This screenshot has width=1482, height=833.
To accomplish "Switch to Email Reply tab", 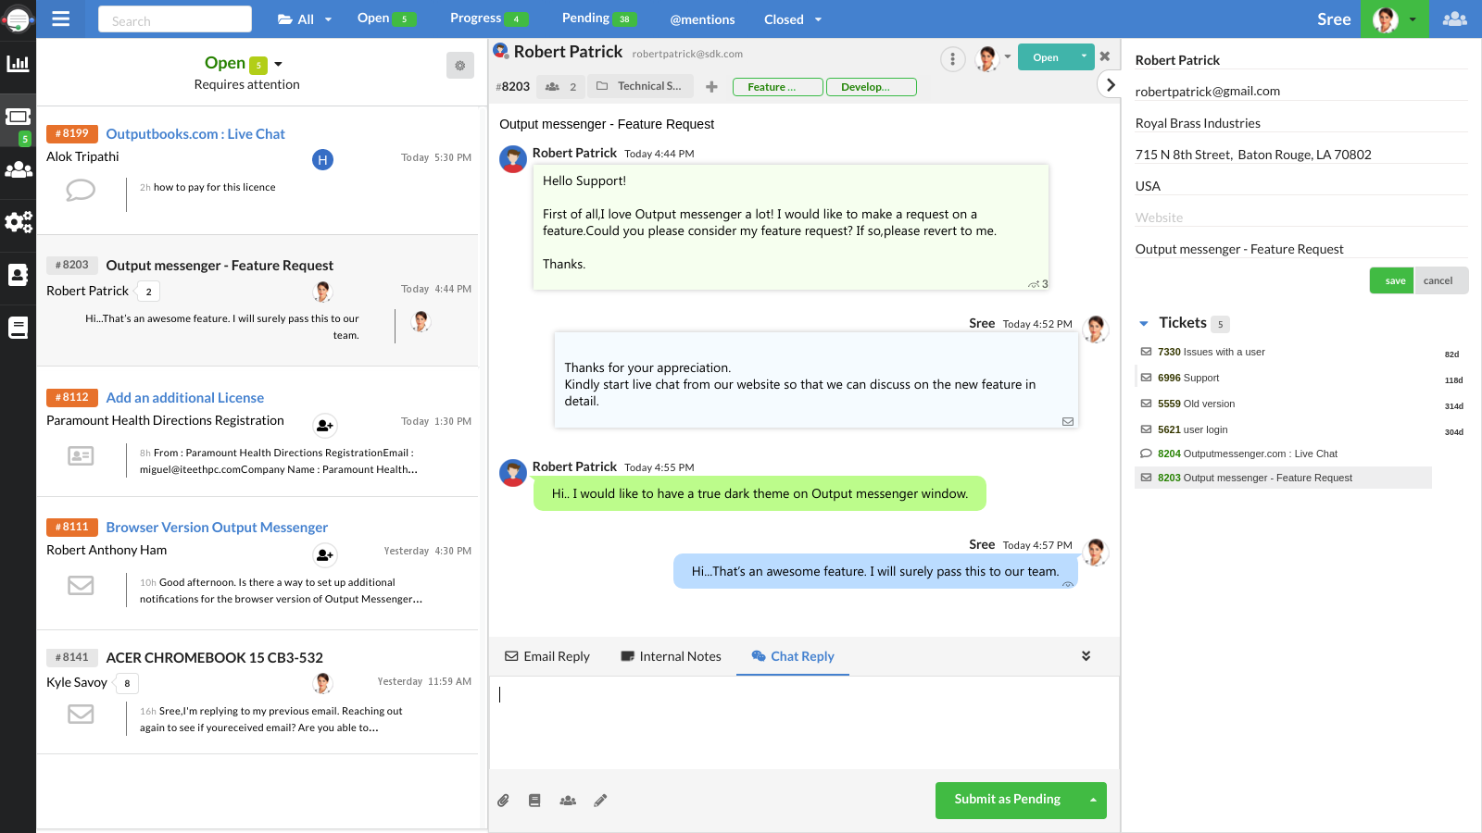I will pyautogui.click(x=547, y=656).
